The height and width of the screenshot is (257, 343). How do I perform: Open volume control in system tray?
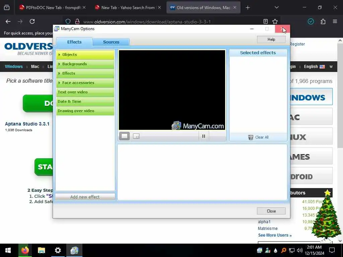(x=300, y=250)
